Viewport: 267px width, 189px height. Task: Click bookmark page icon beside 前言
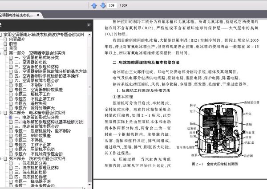click(x=5, y=44)
